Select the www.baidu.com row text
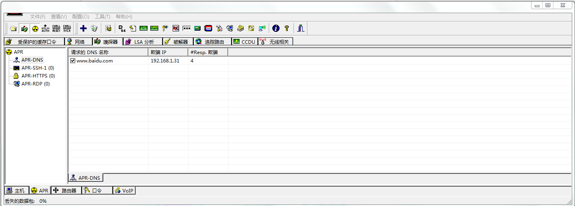575x206 pixels. [95, 61]
